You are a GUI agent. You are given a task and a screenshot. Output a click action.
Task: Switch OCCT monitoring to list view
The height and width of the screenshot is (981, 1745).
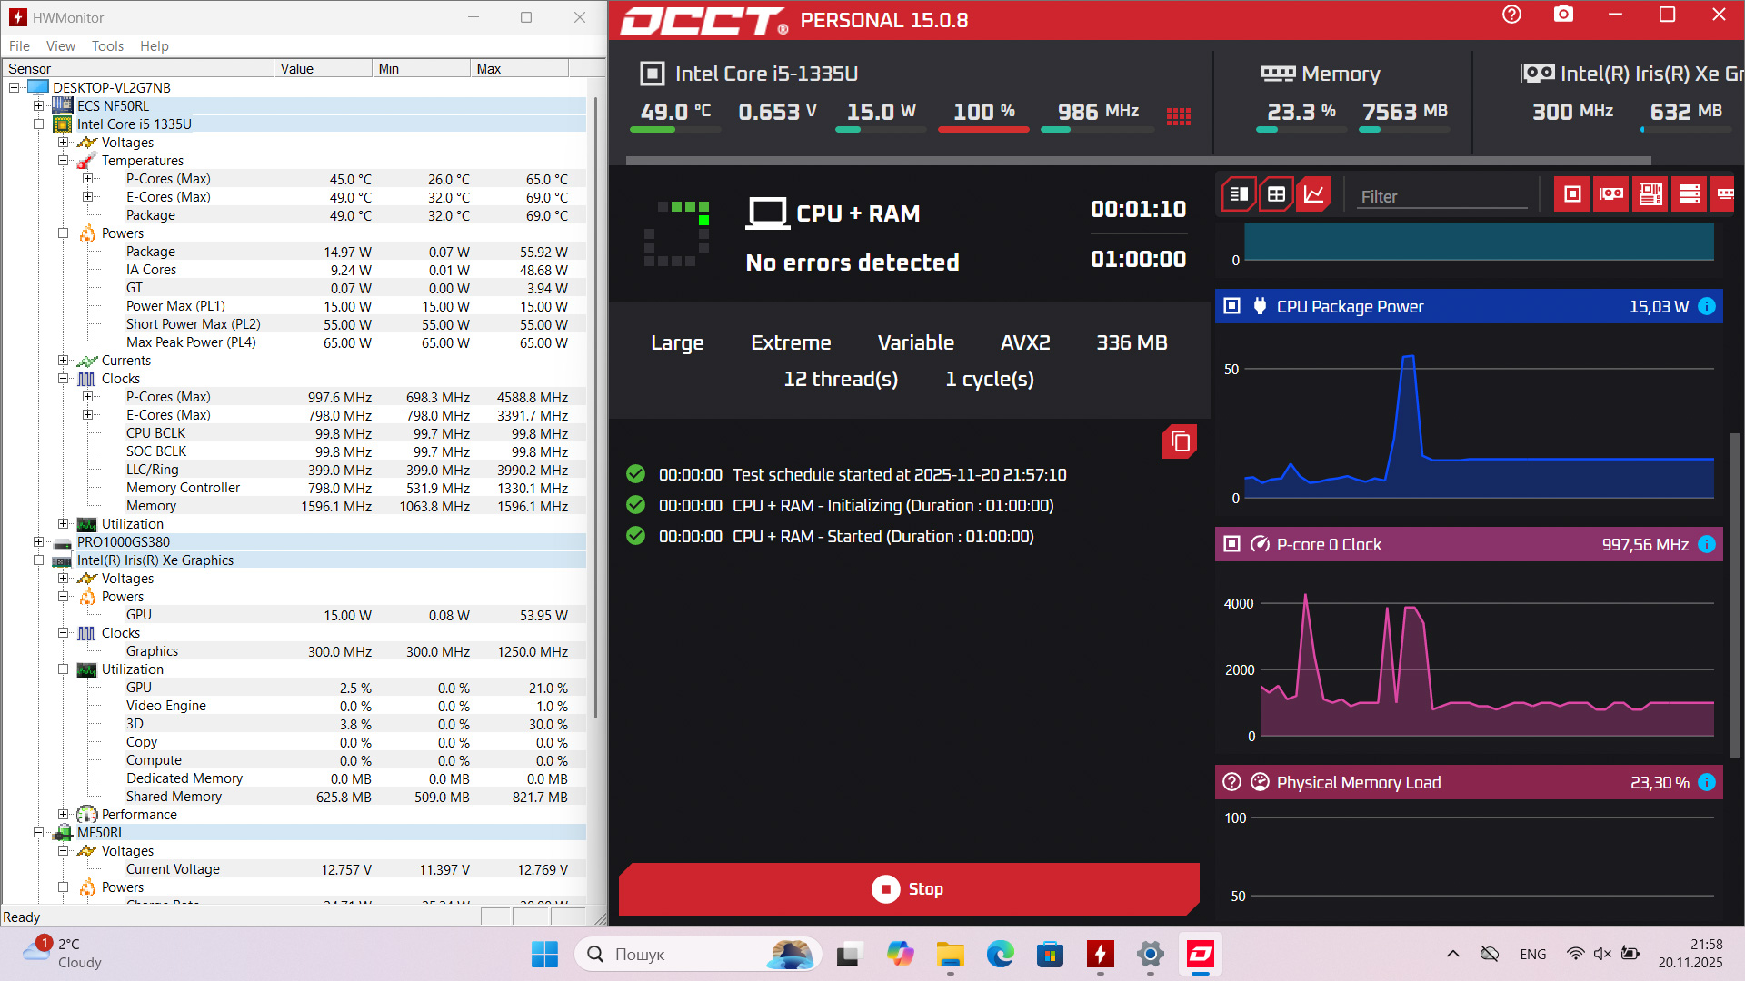coord(1239,193)
